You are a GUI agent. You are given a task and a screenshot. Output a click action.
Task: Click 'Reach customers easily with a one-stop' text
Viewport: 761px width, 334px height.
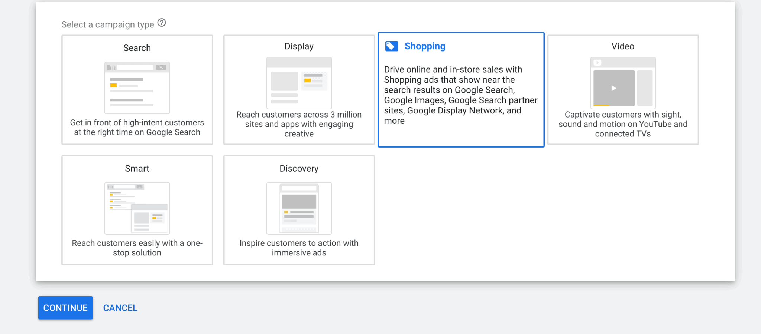click(137, 248)
